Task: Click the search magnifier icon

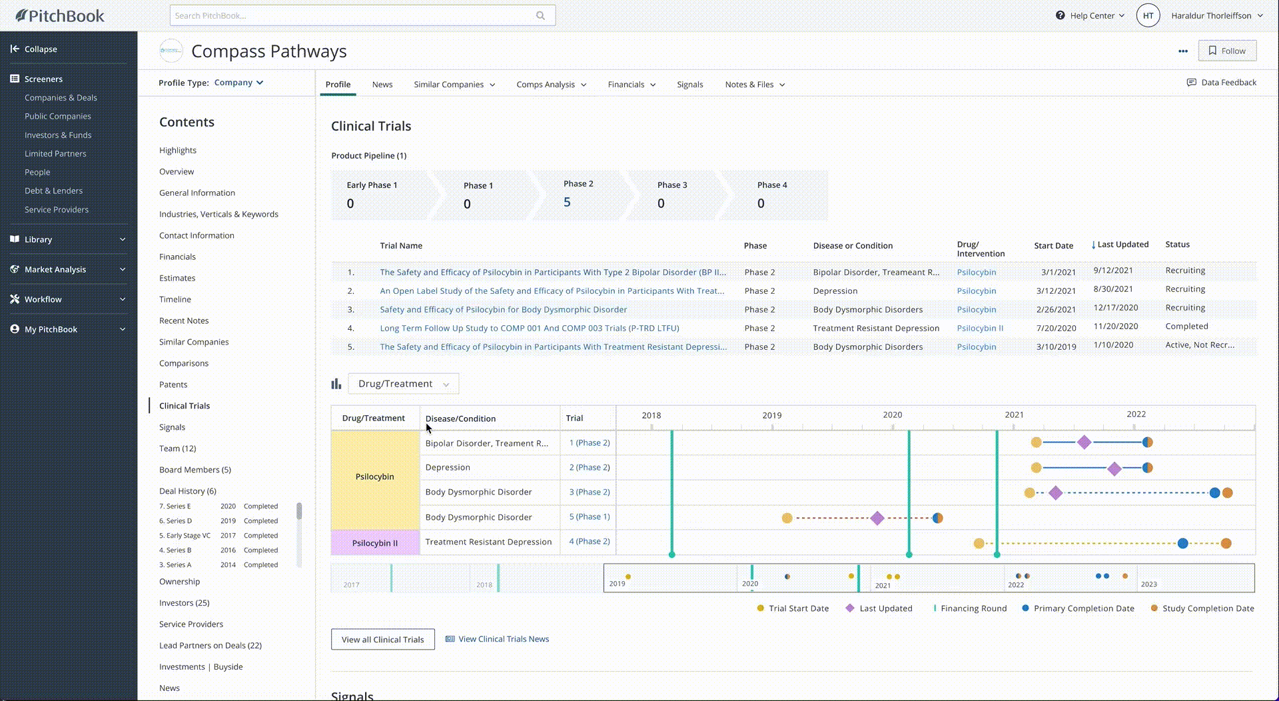Action: (x=540, y=15)
